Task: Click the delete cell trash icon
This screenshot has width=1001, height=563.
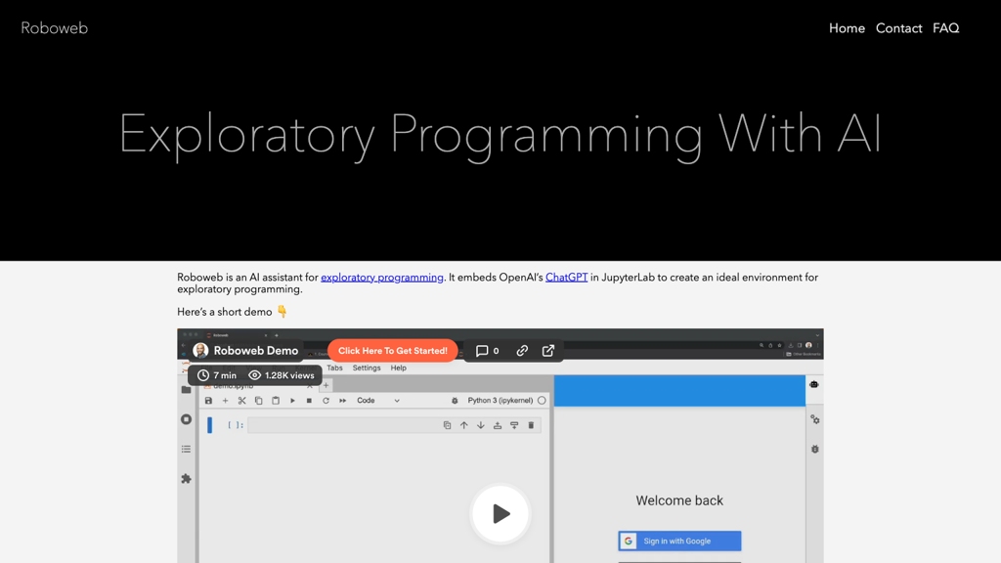Action: tap(531, 425)
